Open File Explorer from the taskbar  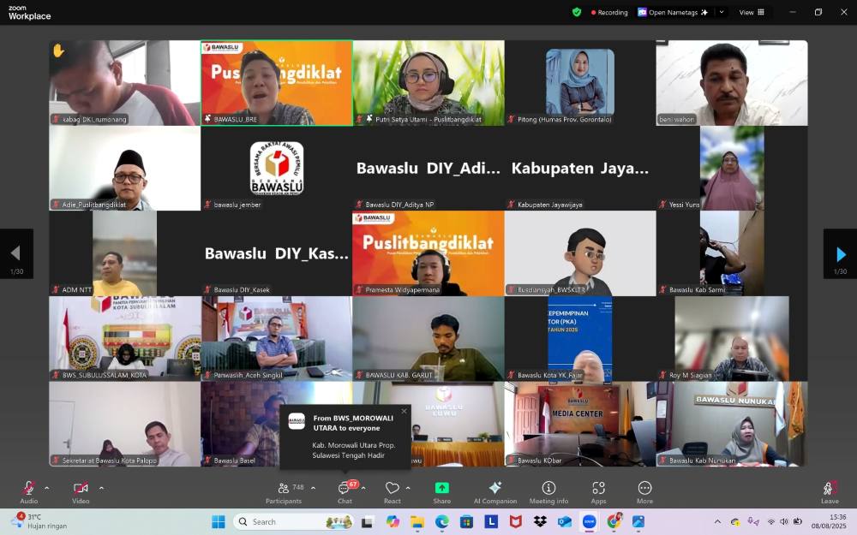coord(417,522)
